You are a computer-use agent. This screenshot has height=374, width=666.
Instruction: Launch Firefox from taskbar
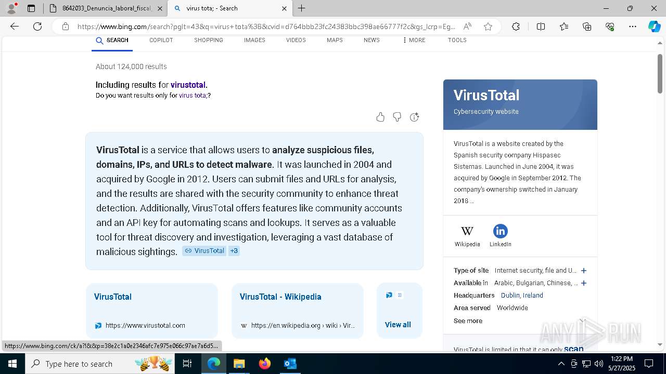264,364
